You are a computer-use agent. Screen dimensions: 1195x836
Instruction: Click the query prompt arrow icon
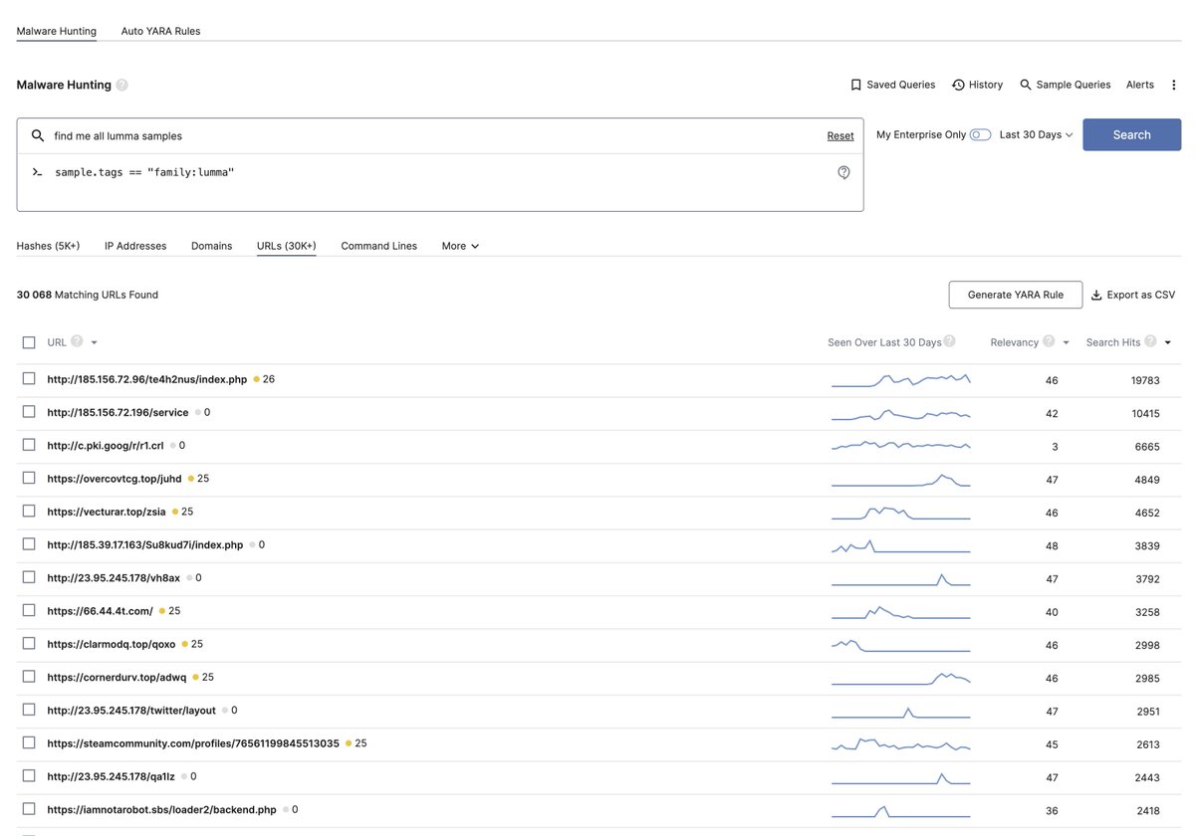[x=37, y=172]
